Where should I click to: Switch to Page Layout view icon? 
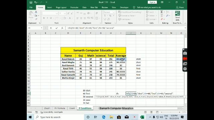click(x=151, y=112)
